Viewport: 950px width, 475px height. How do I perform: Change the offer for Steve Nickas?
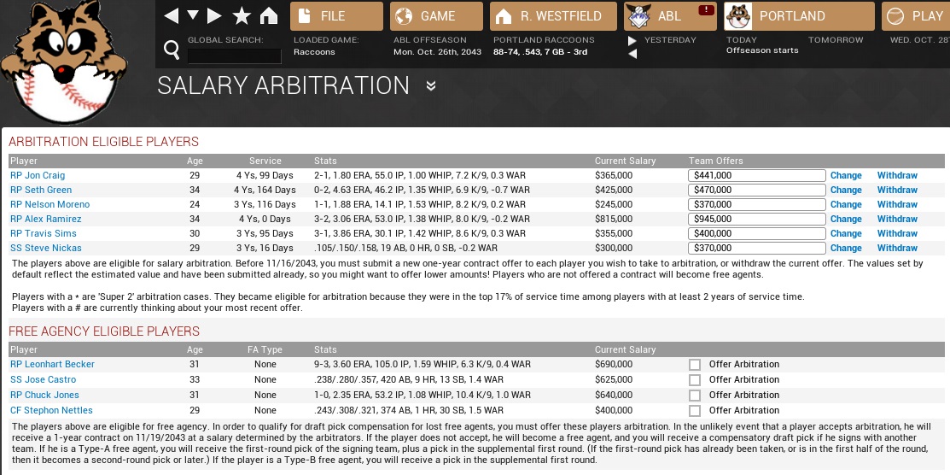click(x=846, y=248)
